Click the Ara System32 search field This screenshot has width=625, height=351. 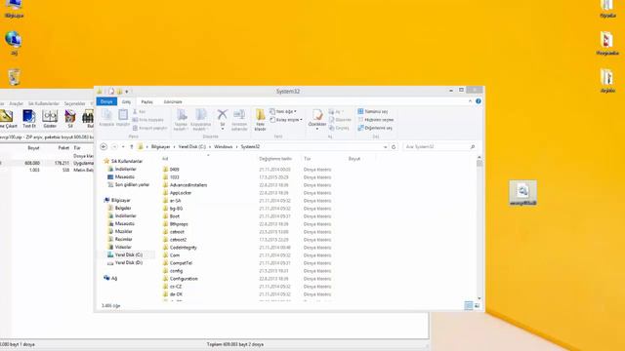coord(440,147)
